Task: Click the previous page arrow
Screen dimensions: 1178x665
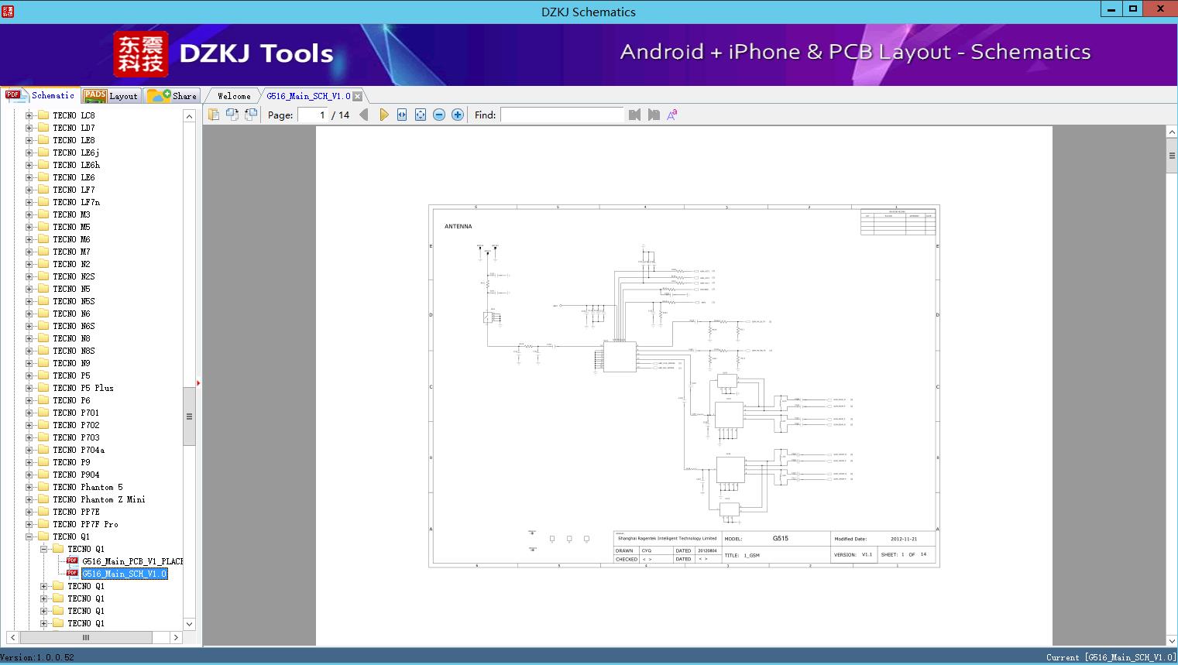Action: coord(364,115)
